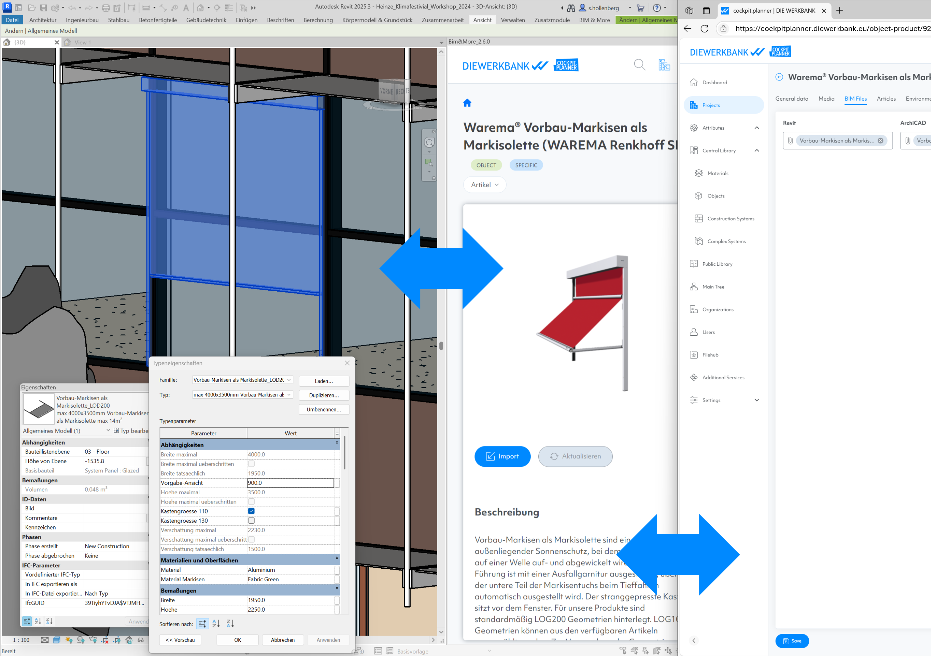936x656 pixels.
Task: Click the Material Markisen value Fabric Green
Action: (290, 580)
